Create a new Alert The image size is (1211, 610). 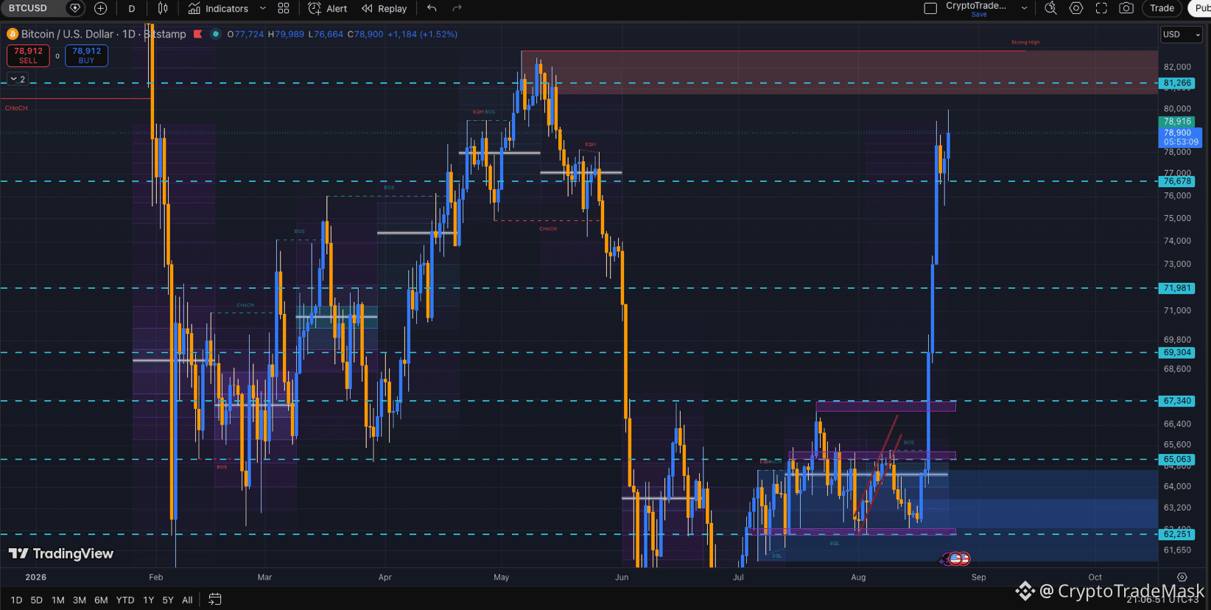(328, 9)
